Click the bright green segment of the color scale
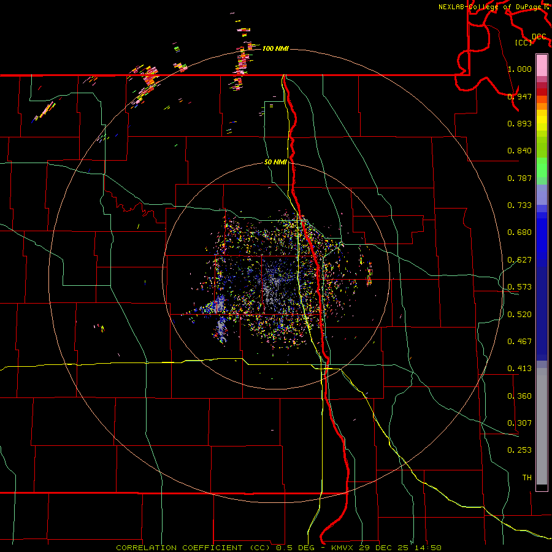The height and width of the screenshot is (552, 552). pyautogui.click(x=542, y=167)
